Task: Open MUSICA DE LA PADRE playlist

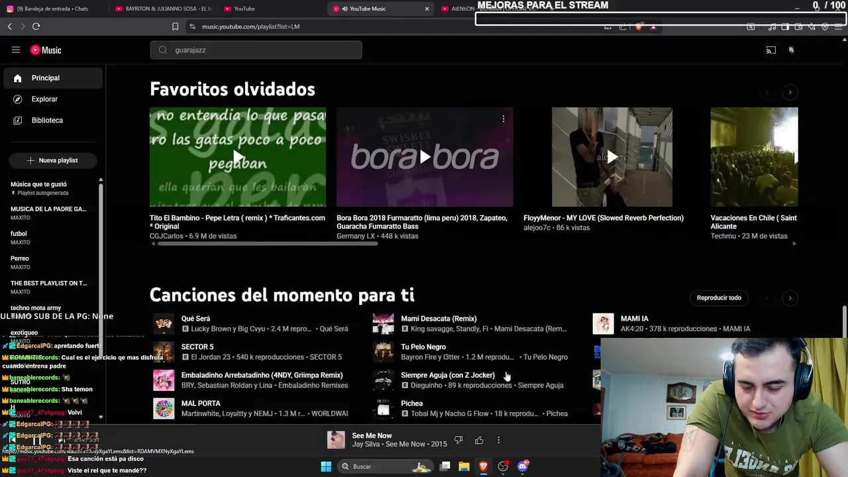Action: [50, 213]
